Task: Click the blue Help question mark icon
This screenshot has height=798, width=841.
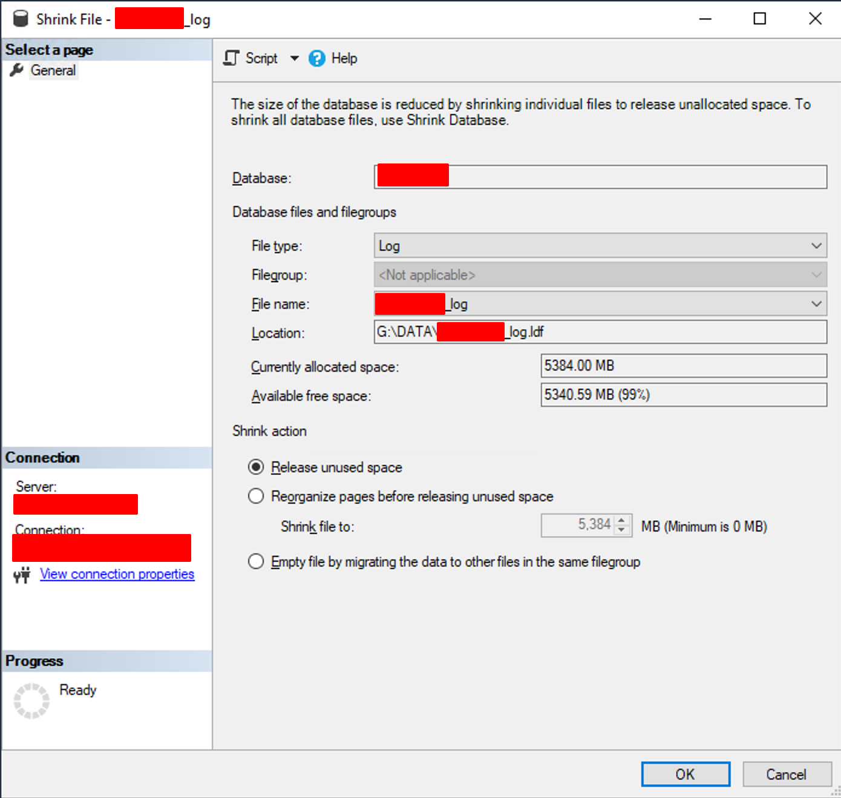Action: point(316,58)
